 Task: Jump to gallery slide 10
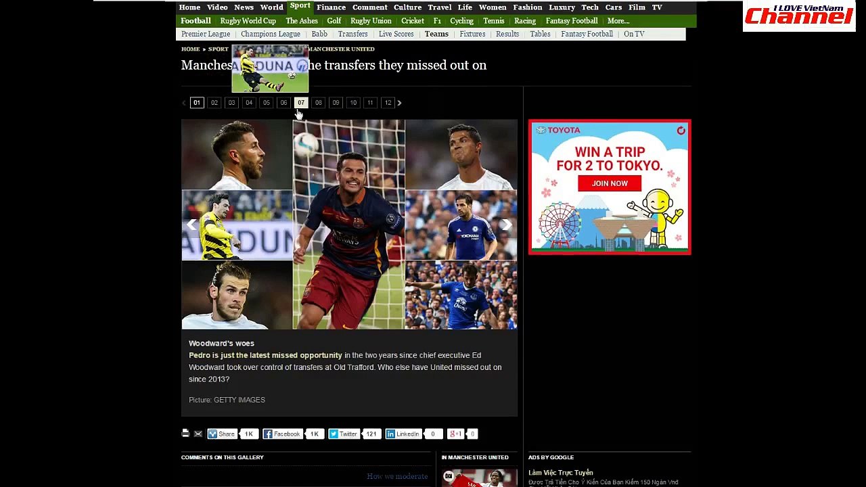pyautogui.click(x=353, y=103)
